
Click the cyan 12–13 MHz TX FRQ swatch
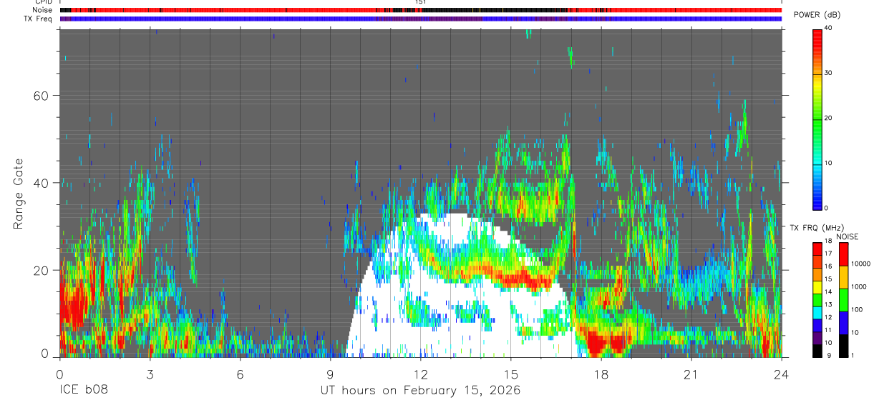click(817, 312)
